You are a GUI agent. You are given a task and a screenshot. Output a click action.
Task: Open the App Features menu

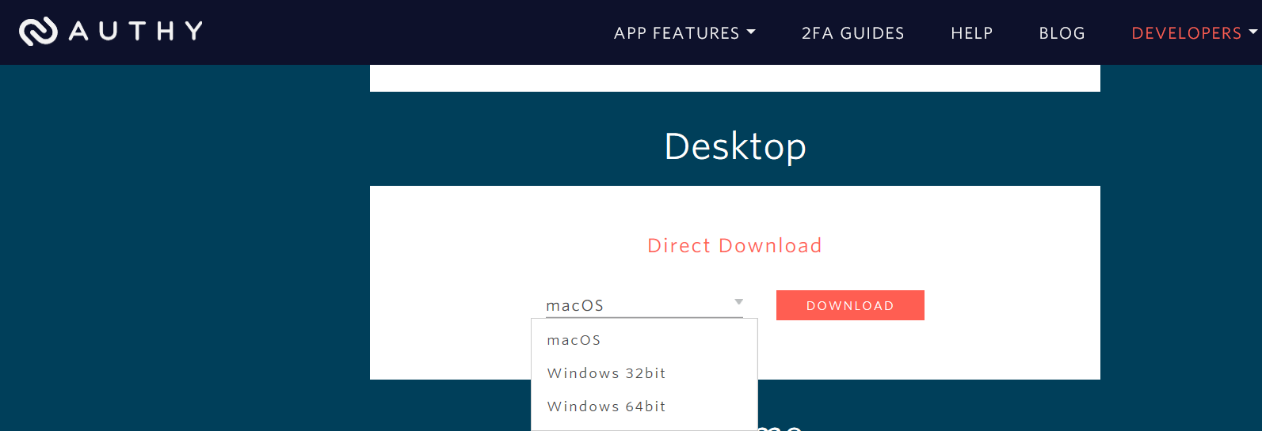point(684,33)
